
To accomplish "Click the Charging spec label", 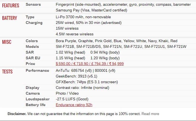I will [x=34, y=23].
